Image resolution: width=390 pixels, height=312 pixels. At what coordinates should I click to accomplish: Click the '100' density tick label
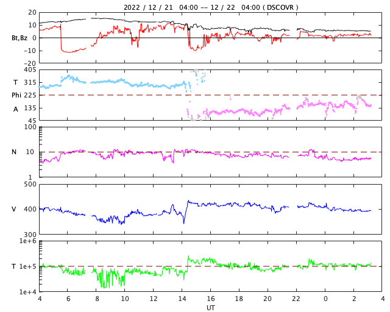pyautogui.click(x=30, y=127)
